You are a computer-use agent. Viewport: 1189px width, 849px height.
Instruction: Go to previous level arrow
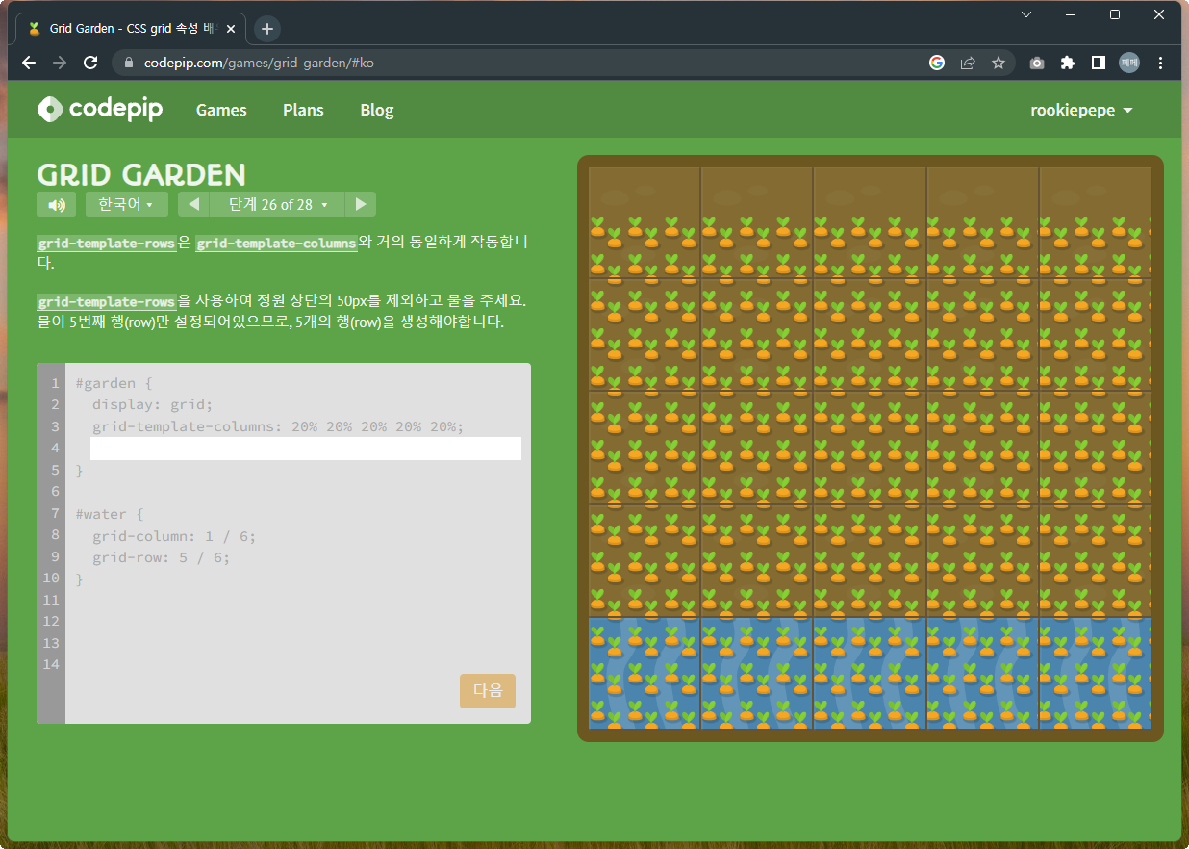coord(193,204)
